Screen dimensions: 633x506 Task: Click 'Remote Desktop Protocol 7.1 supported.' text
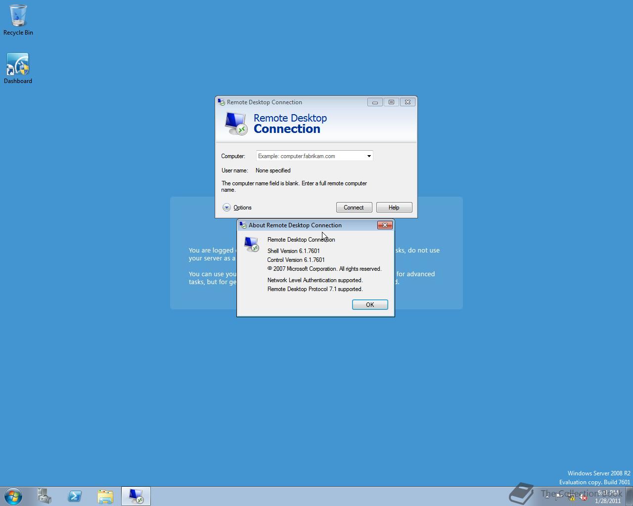coord(315,289)
